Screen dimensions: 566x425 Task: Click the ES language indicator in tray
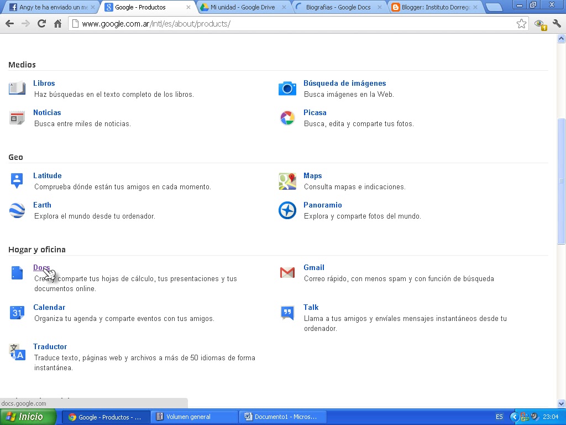point(499,417)
